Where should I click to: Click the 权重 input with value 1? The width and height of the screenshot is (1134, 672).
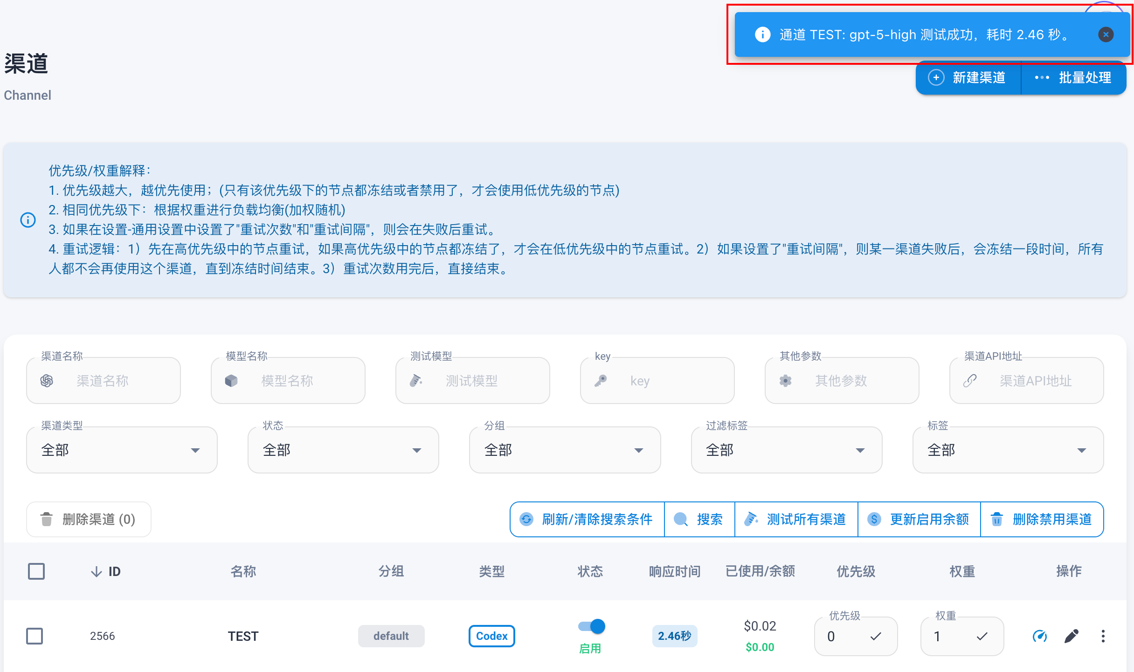[962, 636]
